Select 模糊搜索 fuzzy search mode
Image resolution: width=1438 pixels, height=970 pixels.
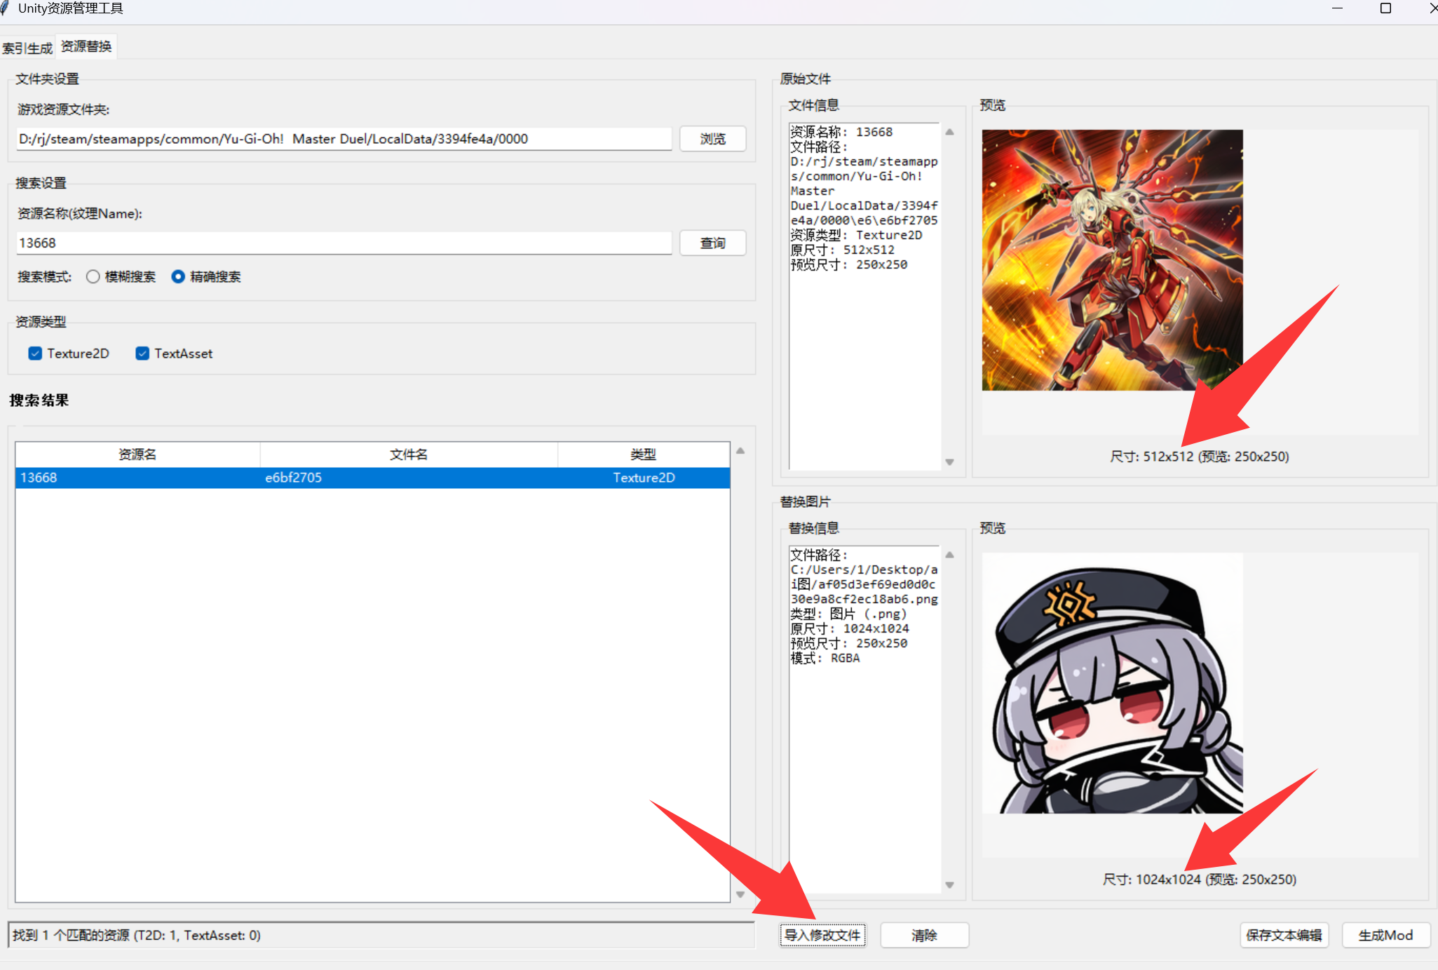[93, 277]
